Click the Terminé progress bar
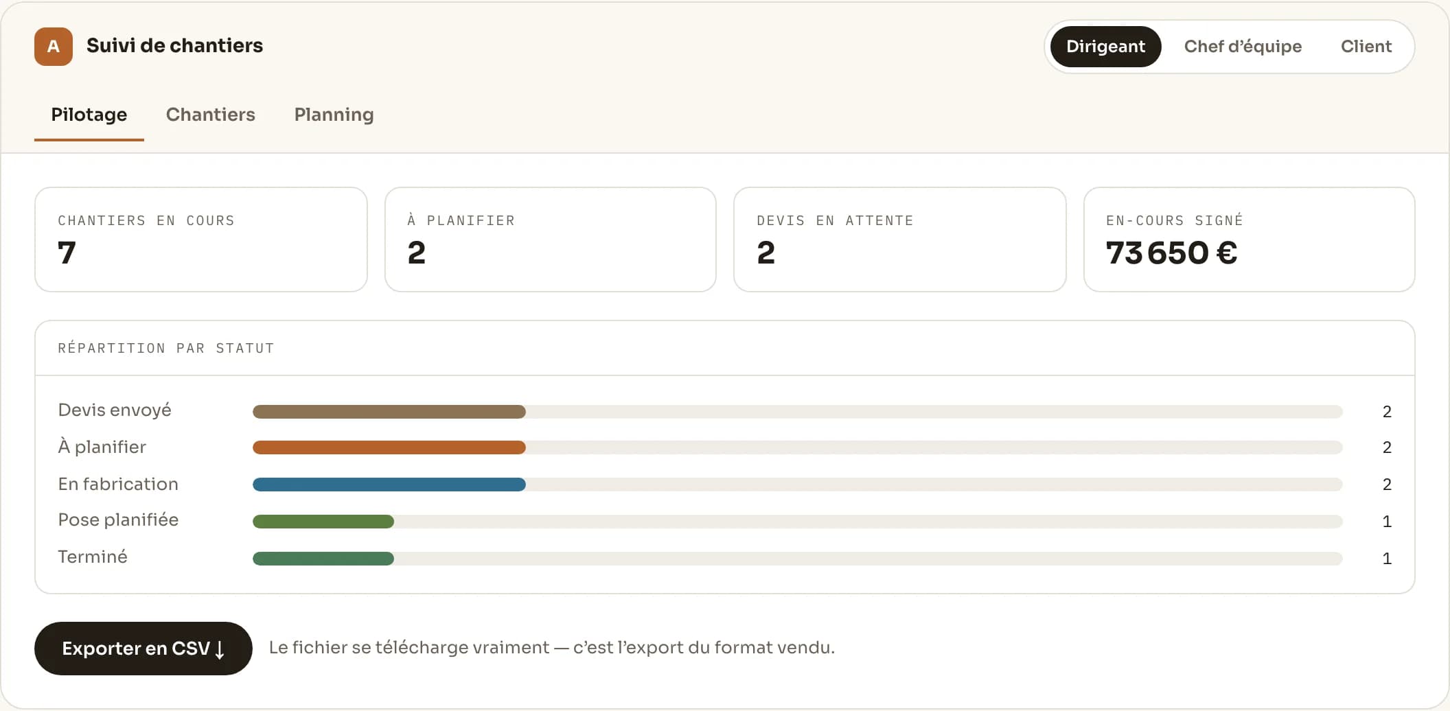 pos(798,559)
